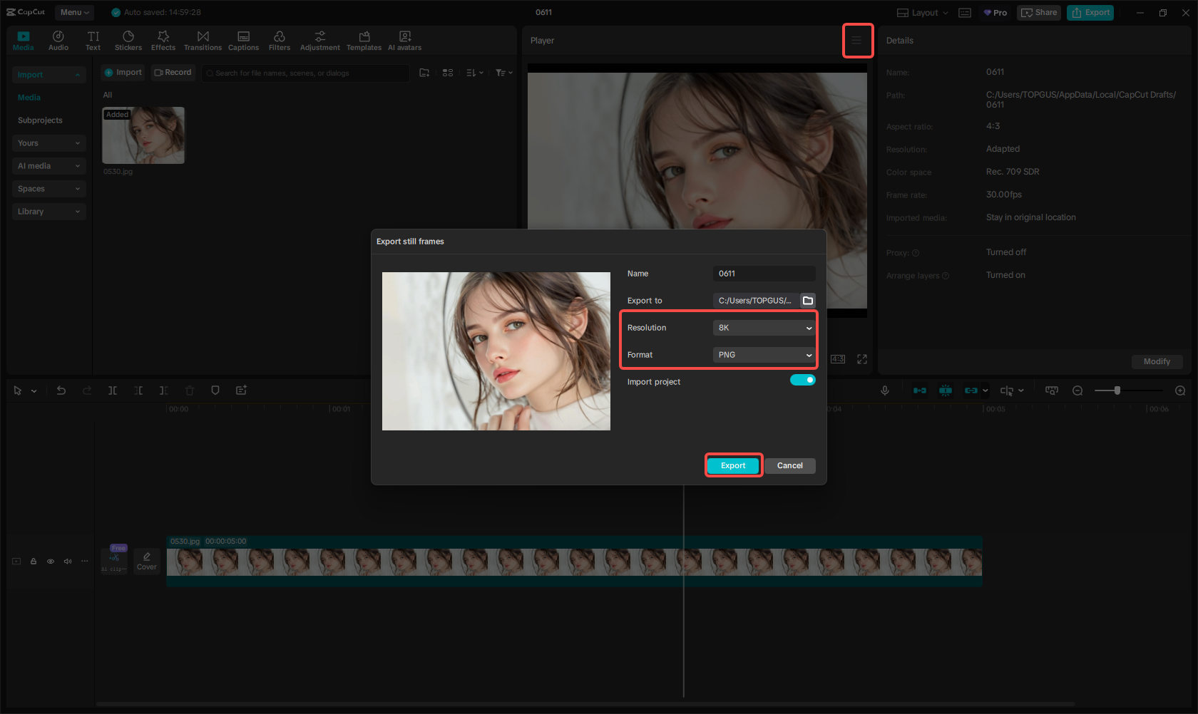Image resolution: width=1198 pixels, height=714 pixels.
Task: Collapse the Import section in sidebar
Action: 48,75
